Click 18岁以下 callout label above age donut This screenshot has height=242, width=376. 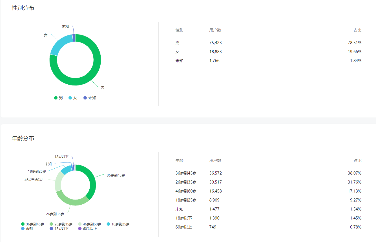[x=61, y=157]
